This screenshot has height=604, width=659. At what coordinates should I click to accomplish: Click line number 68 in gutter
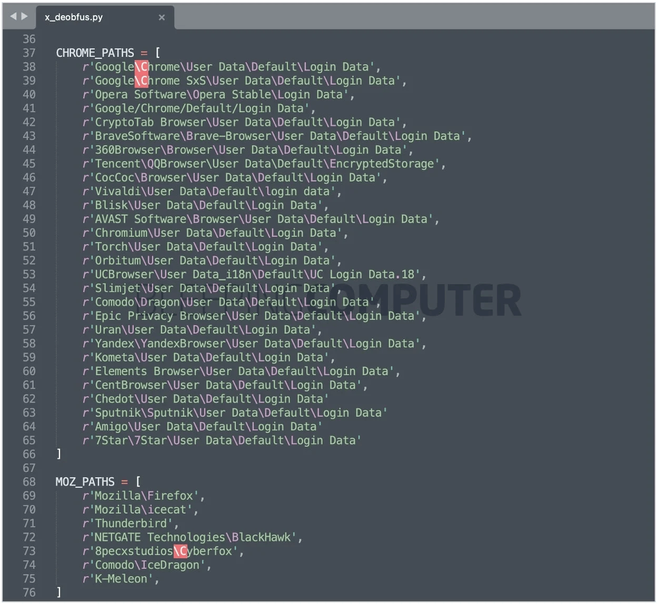(29, 482)
